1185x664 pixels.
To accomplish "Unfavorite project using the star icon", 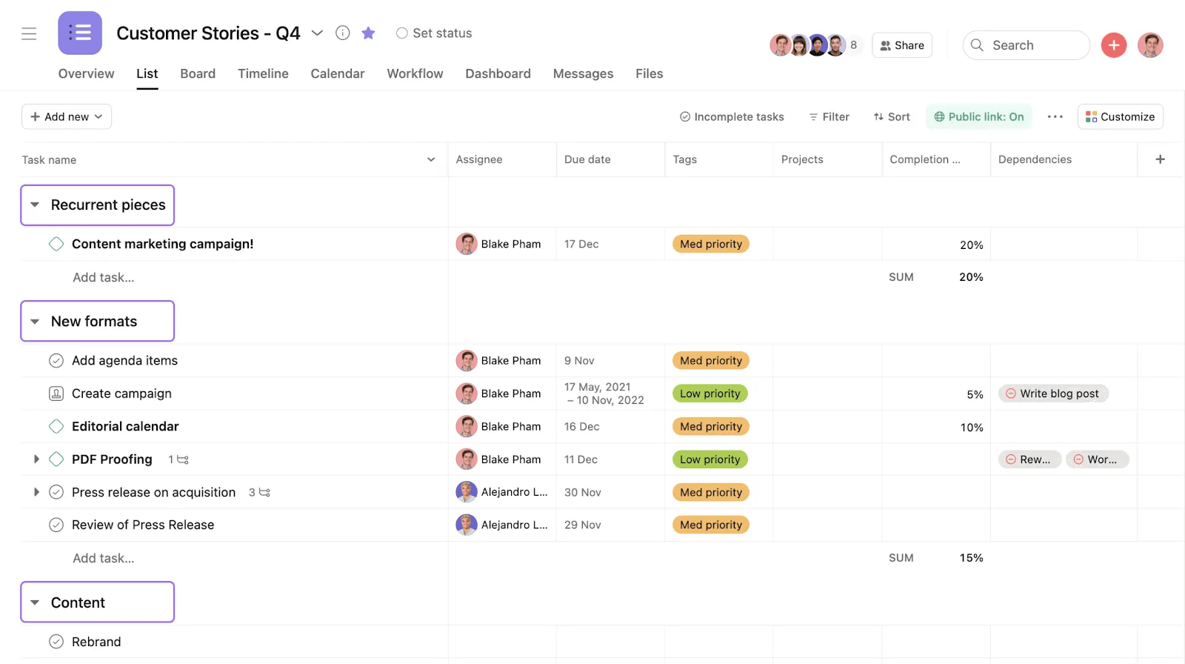I will [368, 33].
